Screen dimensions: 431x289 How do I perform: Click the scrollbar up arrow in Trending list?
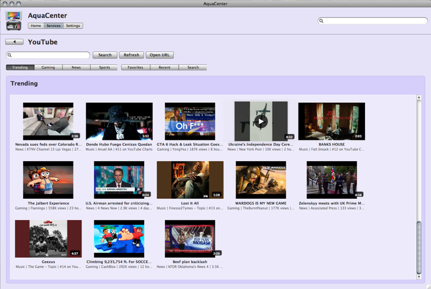pyautogui.click(x=419, y=97)
